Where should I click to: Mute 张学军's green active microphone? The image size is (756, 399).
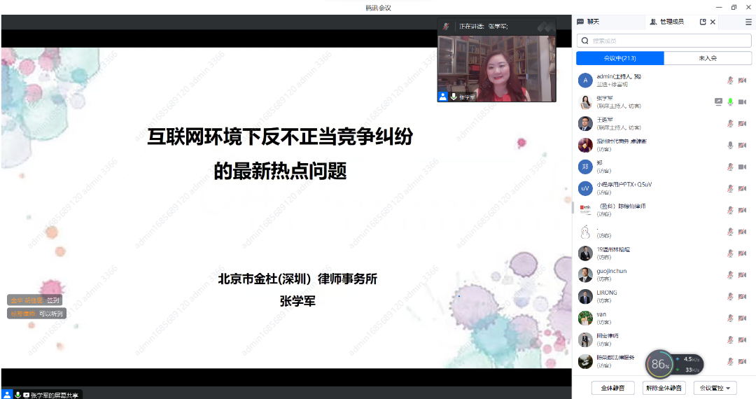click(730, 101)
